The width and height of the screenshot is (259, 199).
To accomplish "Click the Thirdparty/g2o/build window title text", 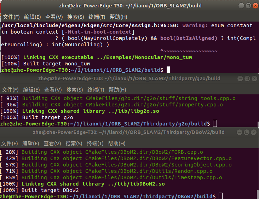I will tap(129, 78).
